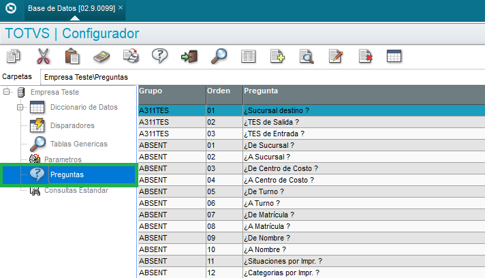
Task: Click Grupo cell ABSENT order 05
Action: pos(172,191)
